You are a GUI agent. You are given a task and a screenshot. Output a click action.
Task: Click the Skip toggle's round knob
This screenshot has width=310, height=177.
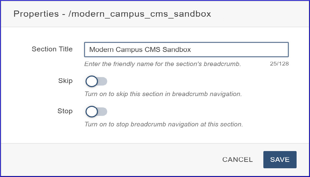(91, 81)
